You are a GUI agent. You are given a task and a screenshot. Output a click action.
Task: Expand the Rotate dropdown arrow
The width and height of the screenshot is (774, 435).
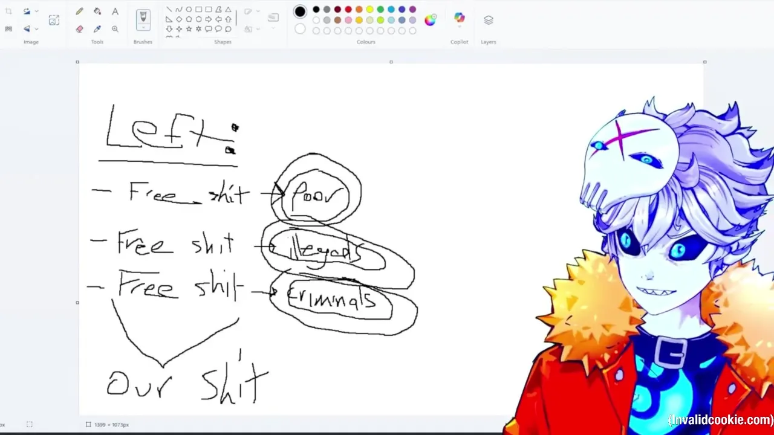coord(36,11)
